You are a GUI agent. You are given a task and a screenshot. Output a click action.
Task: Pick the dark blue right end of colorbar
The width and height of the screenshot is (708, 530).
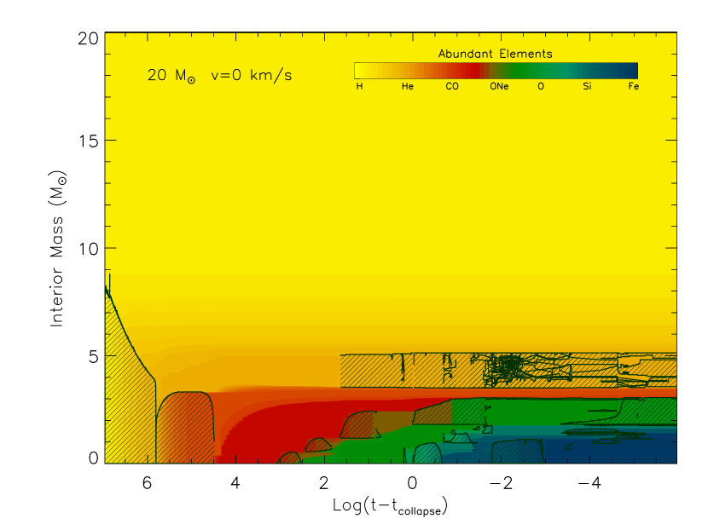coord(630,71)
